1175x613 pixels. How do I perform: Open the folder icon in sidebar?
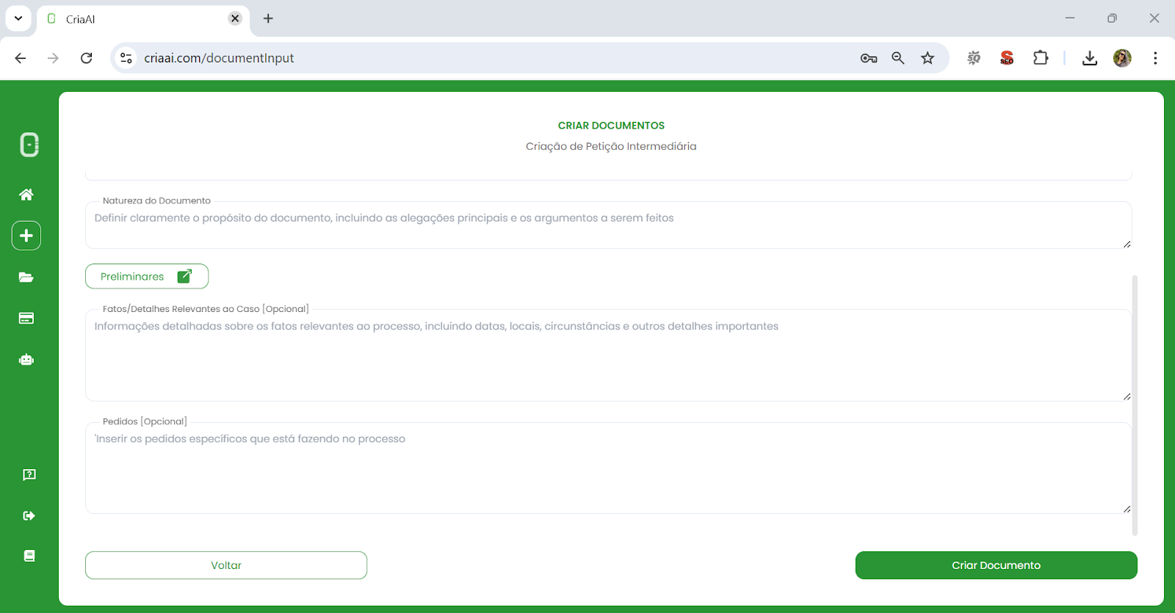coord(26,277)
